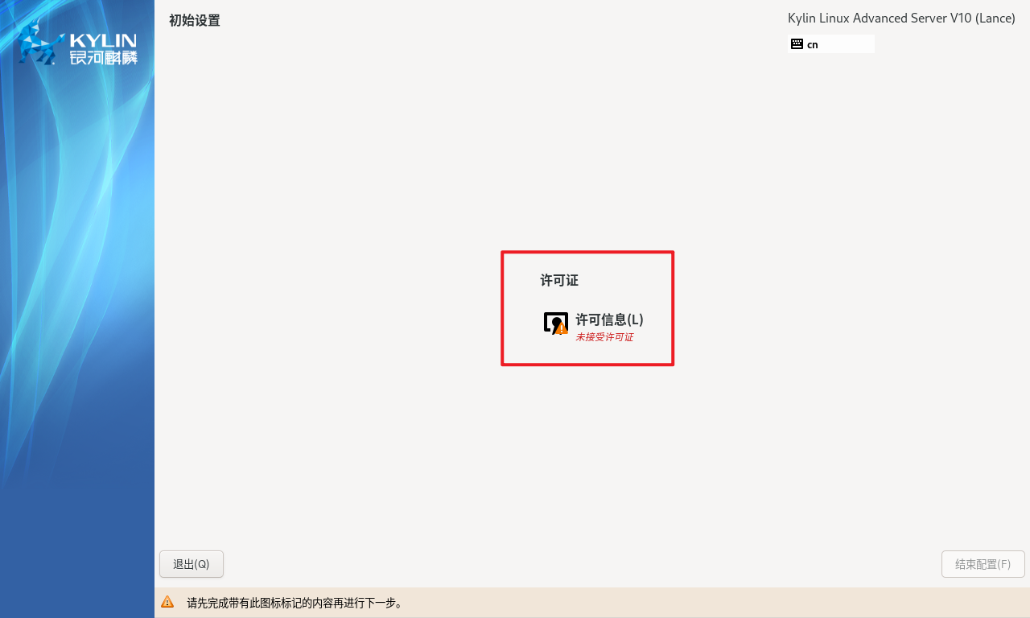Click the KYLIN 银河麒麟 brand emblem

[76, 46]
